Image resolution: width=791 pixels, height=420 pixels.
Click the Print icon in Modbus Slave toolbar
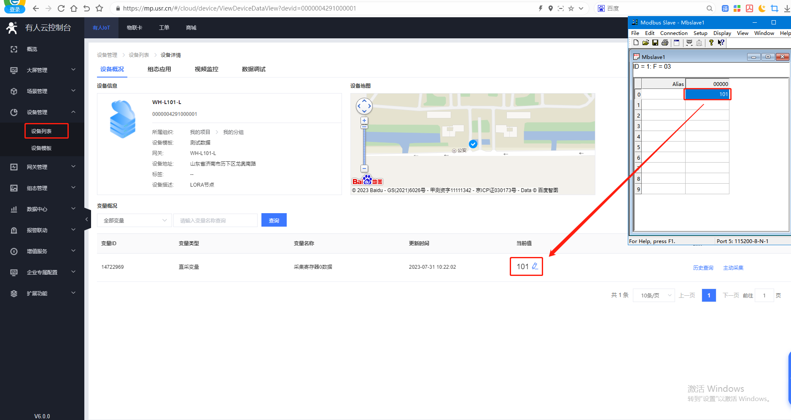(x=665, y=43)
